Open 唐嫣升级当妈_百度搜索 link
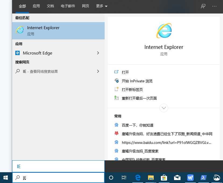 (x=140, y=151)
